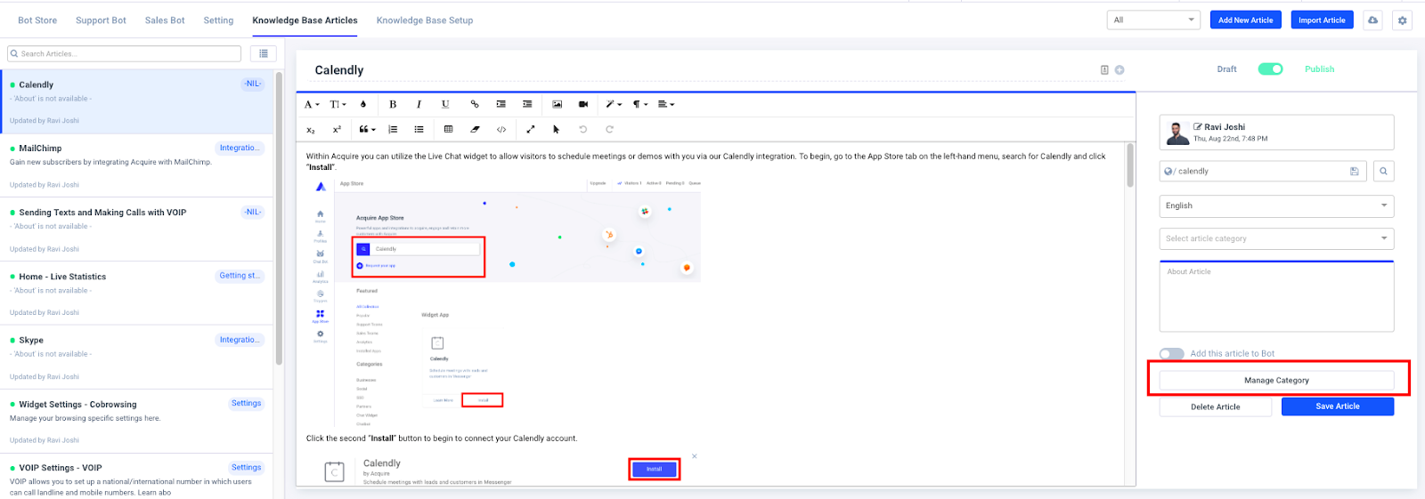Open Widget Settings - Cobrowsing article

[x=137, y=422]
